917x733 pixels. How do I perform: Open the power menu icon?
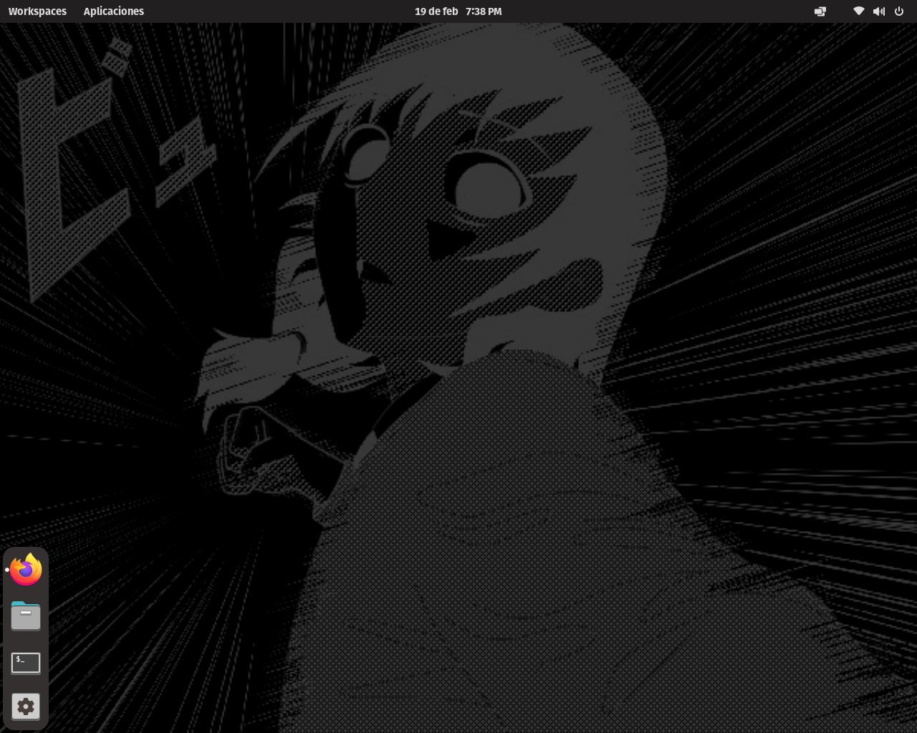pos(899,11)
